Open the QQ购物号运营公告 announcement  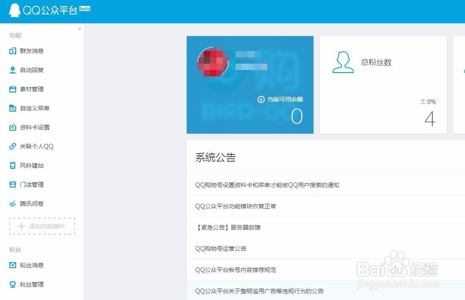223,248
